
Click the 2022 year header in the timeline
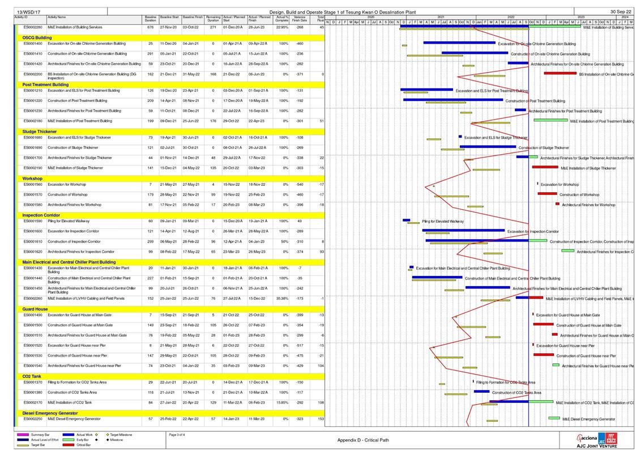point(510,17)
